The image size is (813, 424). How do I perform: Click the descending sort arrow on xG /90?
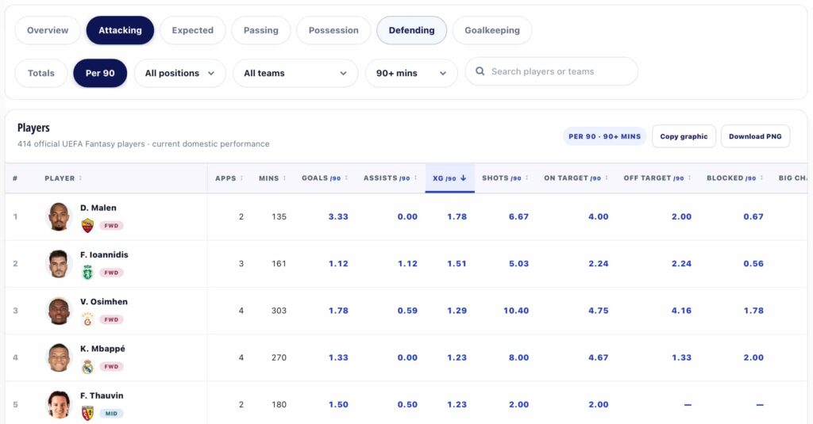463,178
